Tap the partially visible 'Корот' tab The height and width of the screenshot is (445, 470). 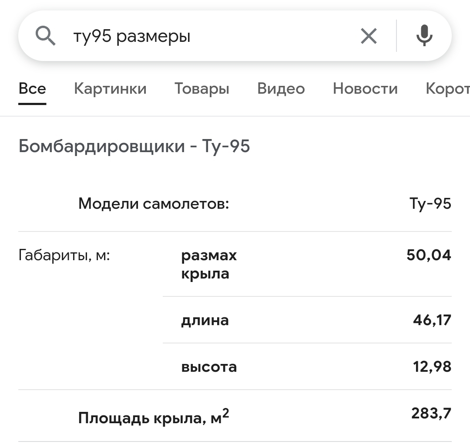447,88
